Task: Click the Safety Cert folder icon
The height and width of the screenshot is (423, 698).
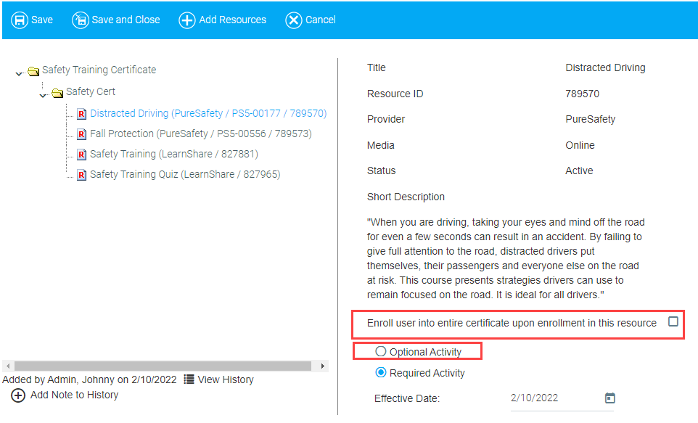Action: tap(57, 92)
